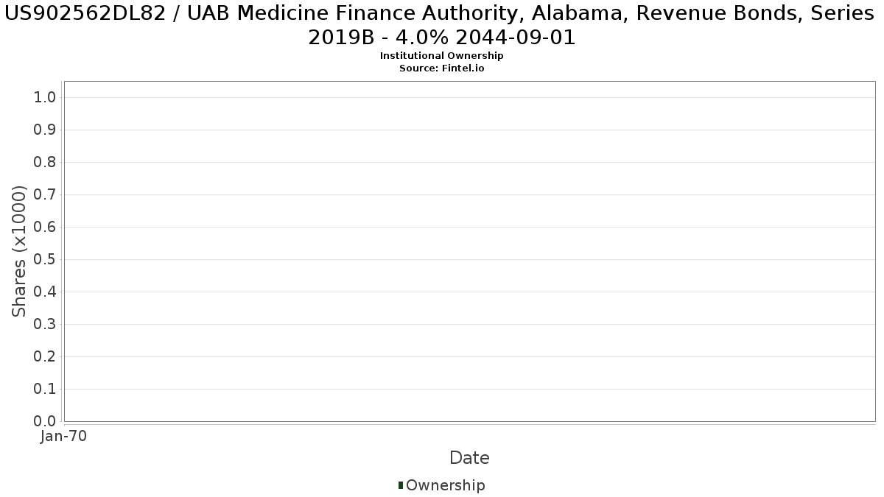
Task: Click the Jan-70 x-axis label
Action: point(64,437)
